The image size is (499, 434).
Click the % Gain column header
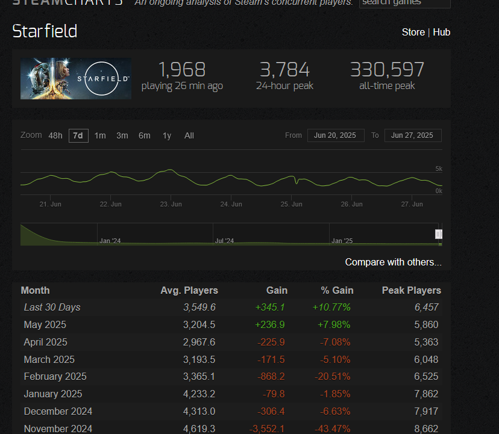tap(337, 290)
